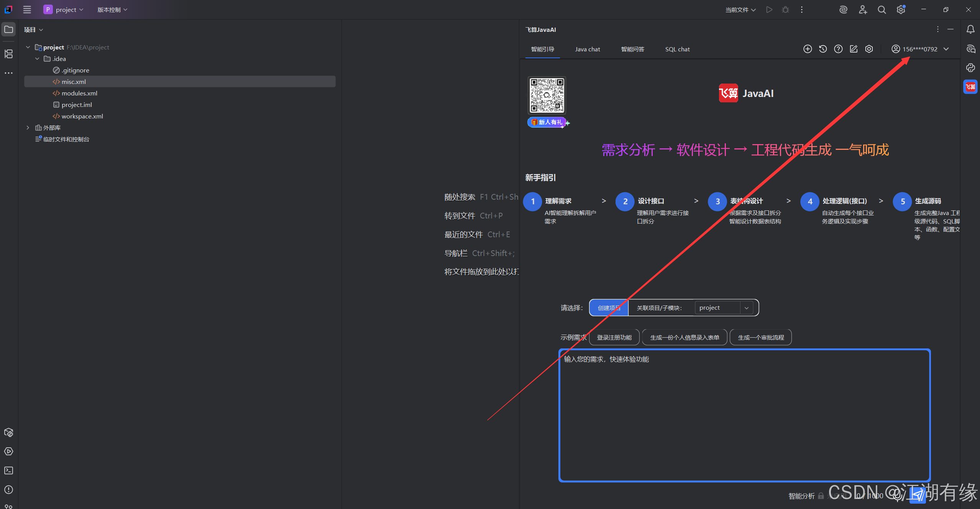Toggle the 飞算 JavaAI sidebar icon
The image size is (980, 509).
(970, 87)
